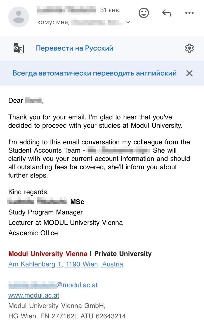This screenshot has width=204, height=326.
Task: Enable 'Всегда автоматически переводить английский'
Action: point(94,73)
